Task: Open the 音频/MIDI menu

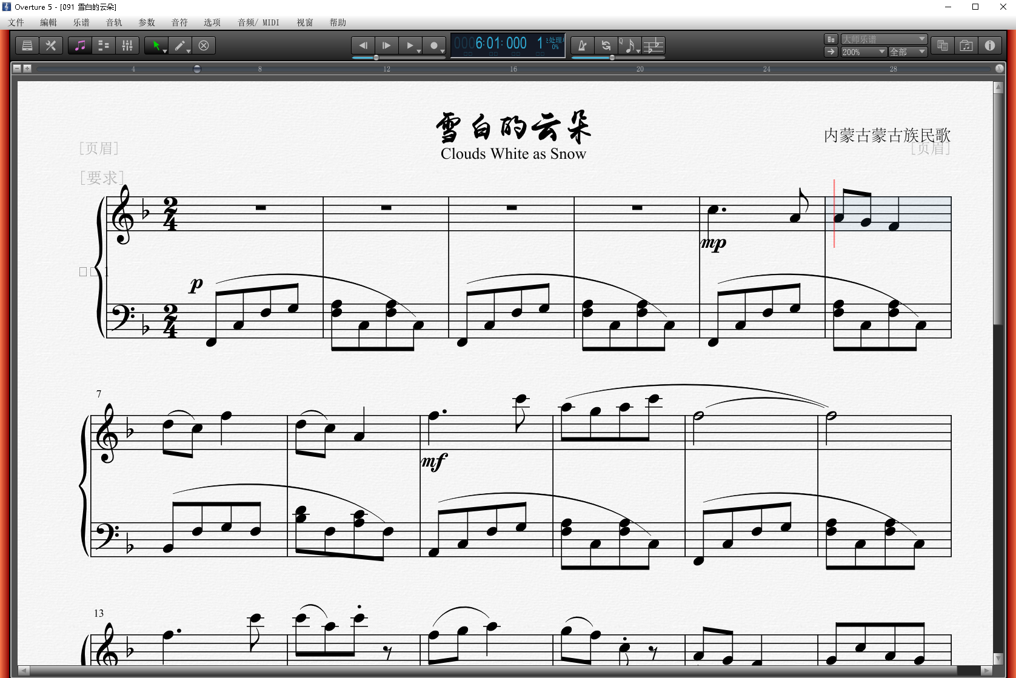Action: tap(259, 22)
